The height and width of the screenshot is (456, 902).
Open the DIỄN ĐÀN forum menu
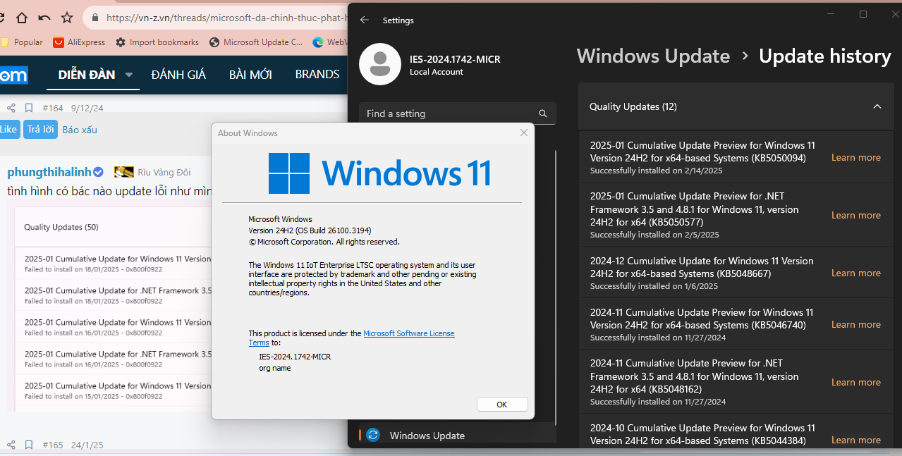point(87,75)
